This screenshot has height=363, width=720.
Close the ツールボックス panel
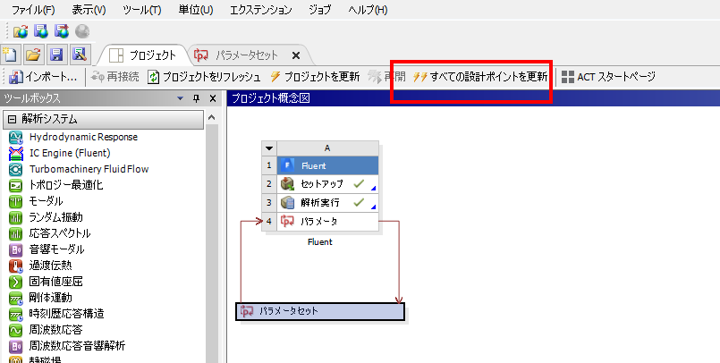[x=213, y=98]
